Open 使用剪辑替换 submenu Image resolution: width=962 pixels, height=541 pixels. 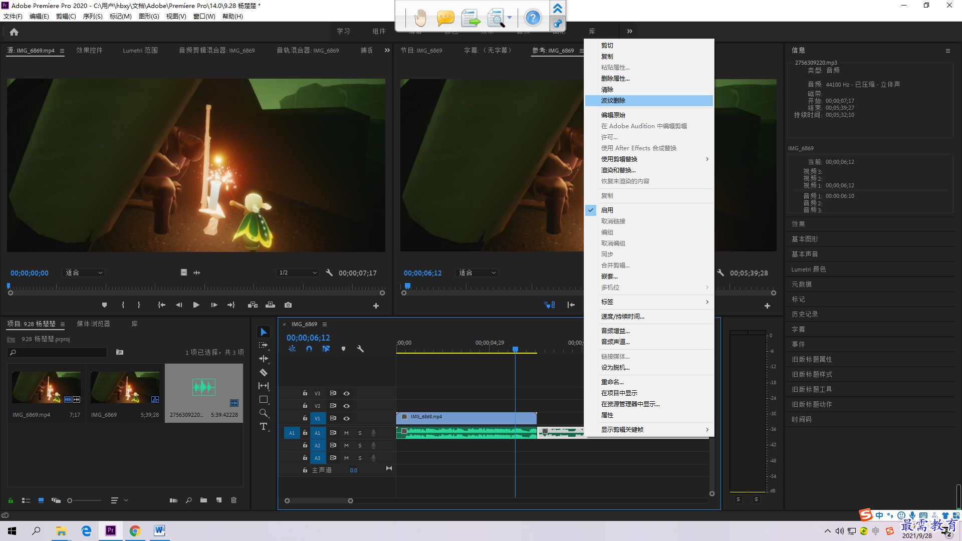[649, 159]
